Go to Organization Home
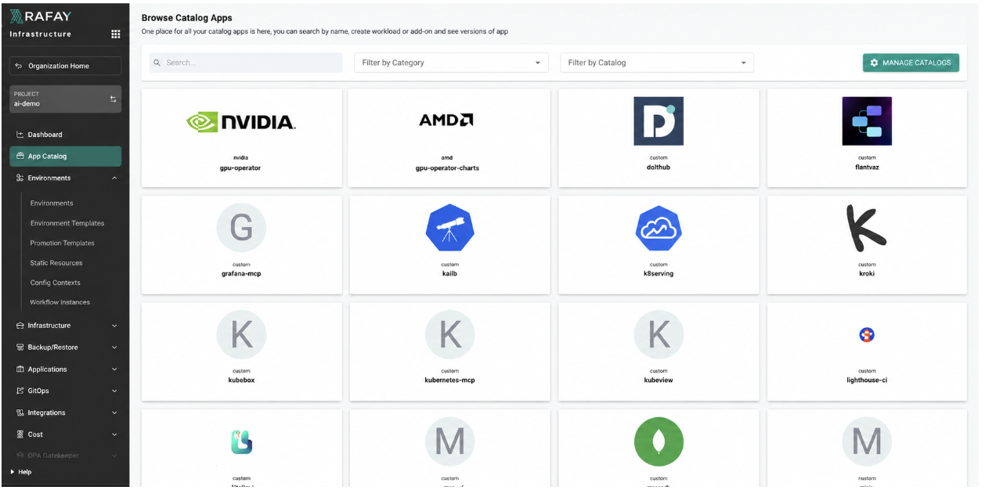The height and width of the screenshot is (490, 985). click(65, 66)
